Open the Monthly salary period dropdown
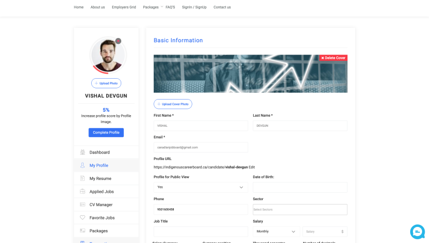429x243 pixels. tap(276, 232)
